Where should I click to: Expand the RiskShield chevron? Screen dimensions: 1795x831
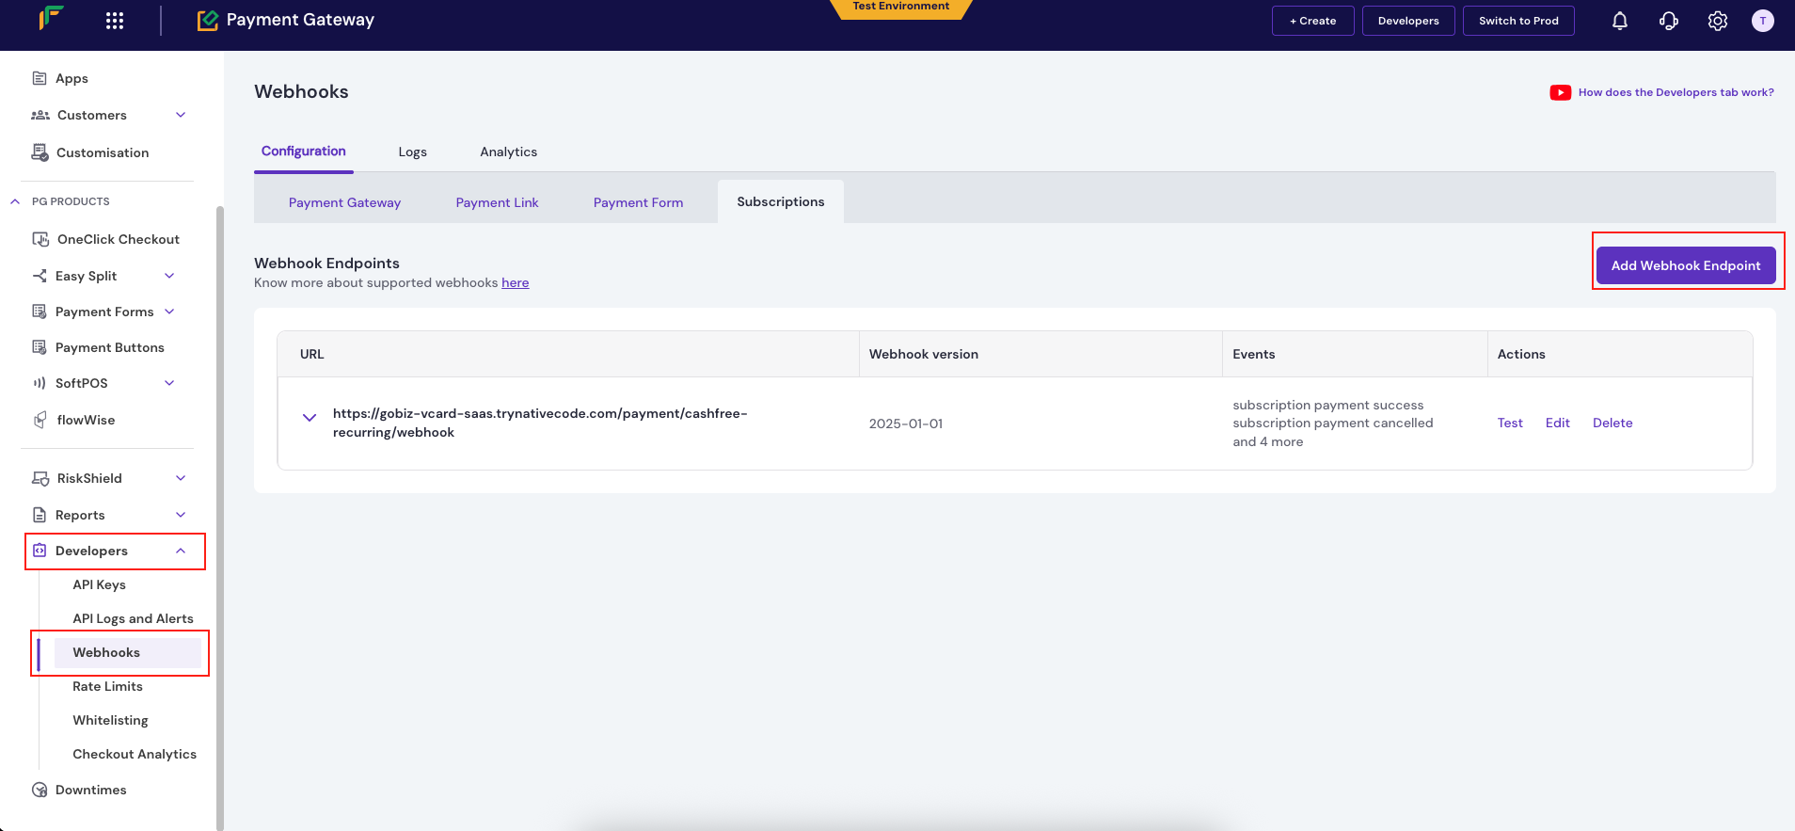click(181, 478)
